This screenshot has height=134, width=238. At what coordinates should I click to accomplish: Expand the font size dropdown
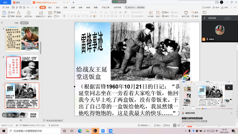pos(89,12)
